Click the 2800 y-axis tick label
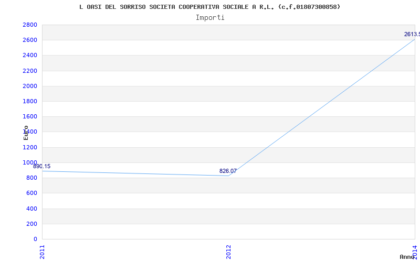420x262 pixels. click(x=30, y=25)
